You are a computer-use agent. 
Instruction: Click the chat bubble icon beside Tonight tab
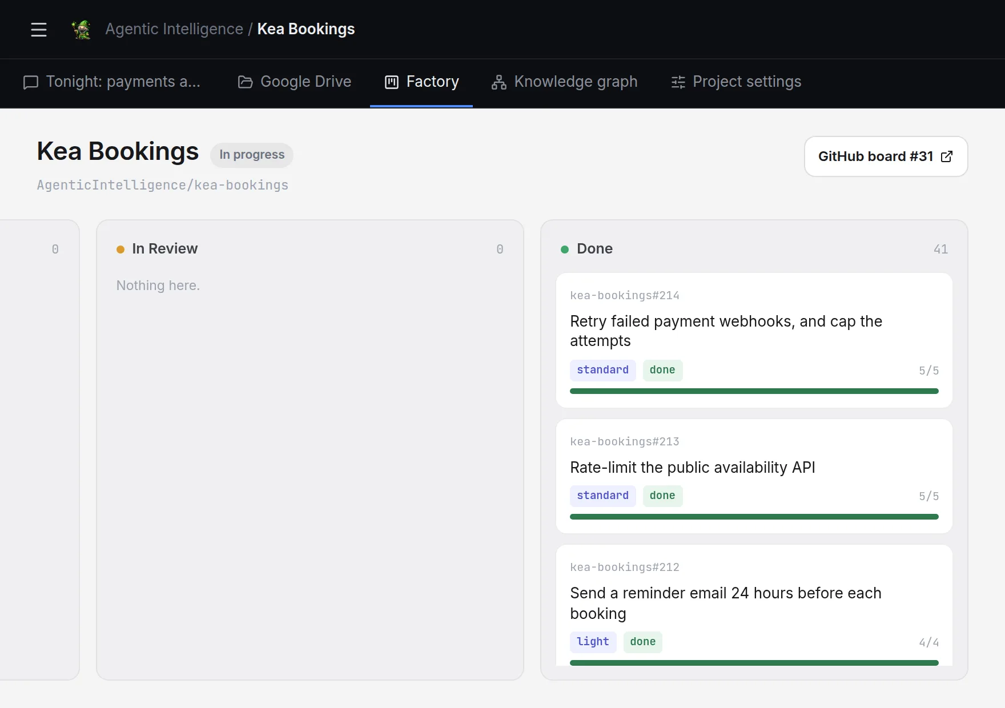31,82
